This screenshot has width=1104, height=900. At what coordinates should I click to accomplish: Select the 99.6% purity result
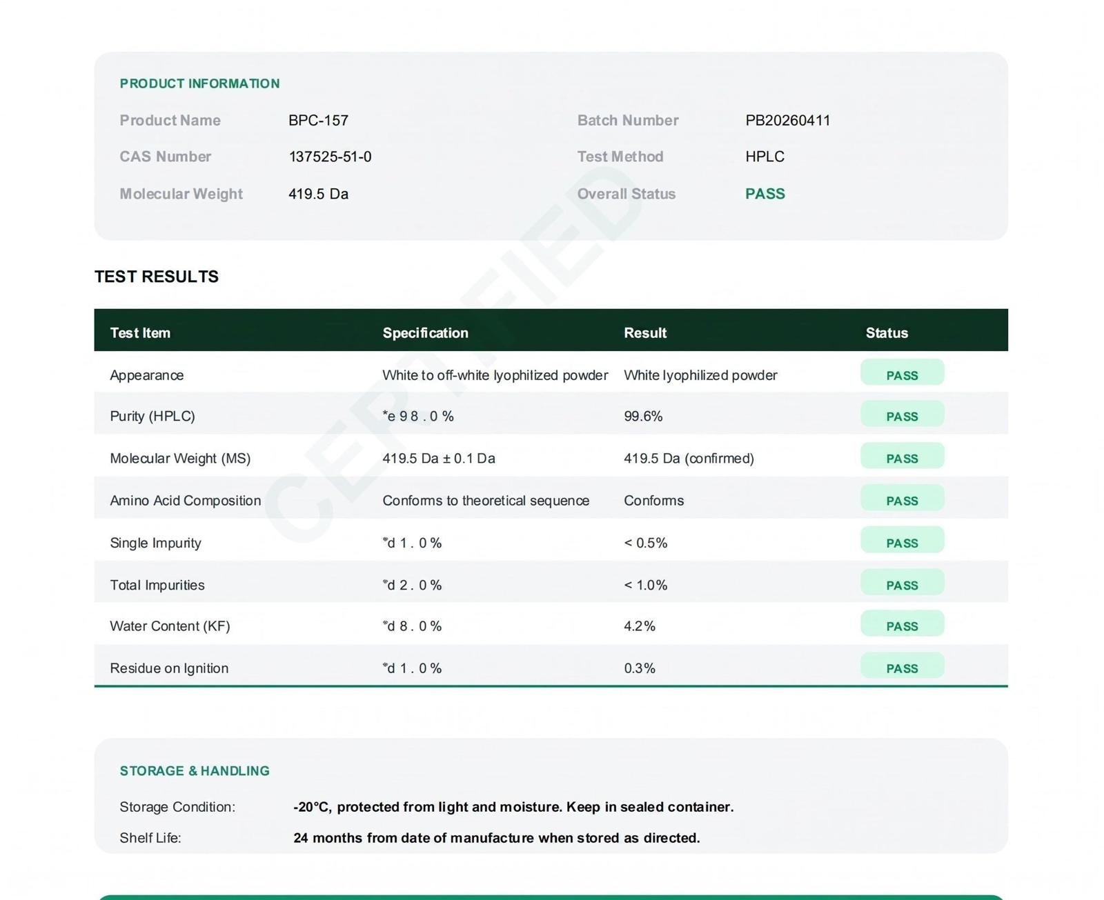tap(643, 416)
